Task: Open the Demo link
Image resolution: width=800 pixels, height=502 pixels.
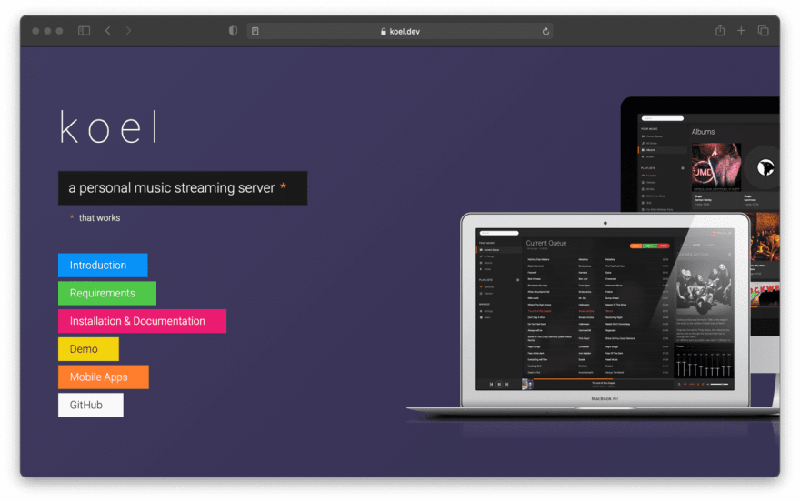Action: coord(89,349)
